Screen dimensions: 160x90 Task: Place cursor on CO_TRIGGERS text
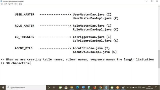pyautogui.click(x=24, y=37)
